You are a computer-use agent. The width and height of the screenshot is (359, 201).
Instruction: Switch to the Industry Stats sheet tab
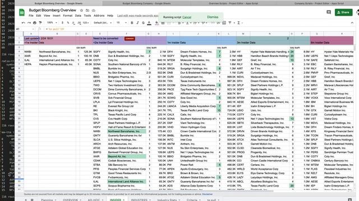coord(167,200)
